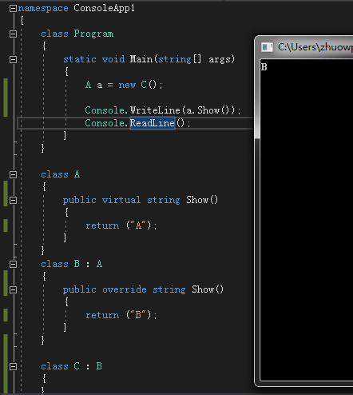
Task: Collapse the class C : B outline
Action: [13, 366]
